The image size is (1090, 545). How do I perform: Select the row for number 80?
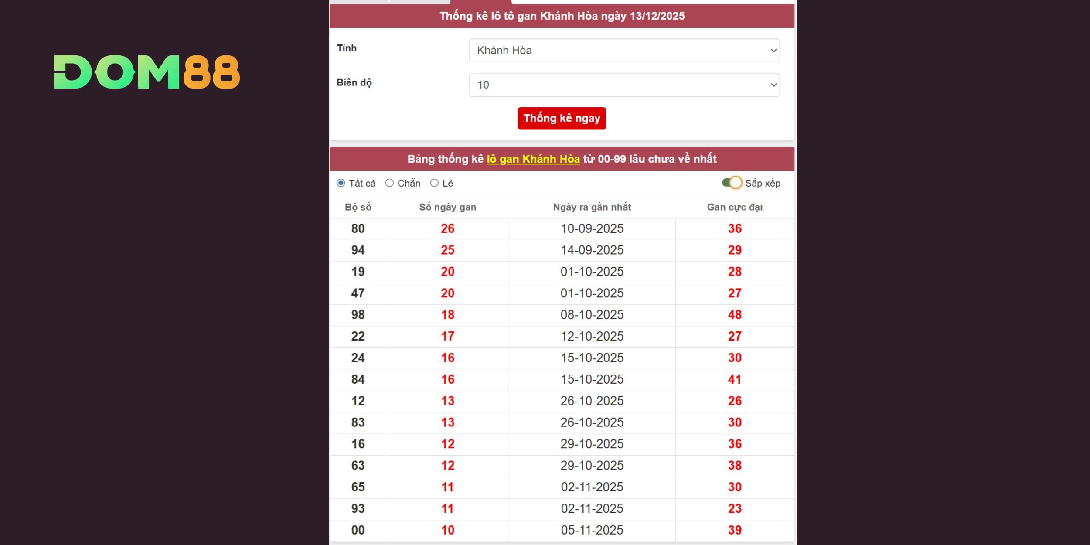358,228
